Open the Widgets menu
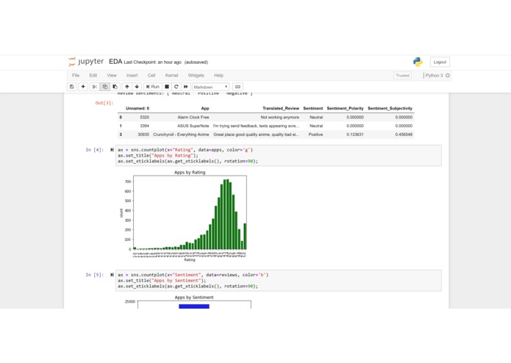511x363 pixels. tap(196, 76)
